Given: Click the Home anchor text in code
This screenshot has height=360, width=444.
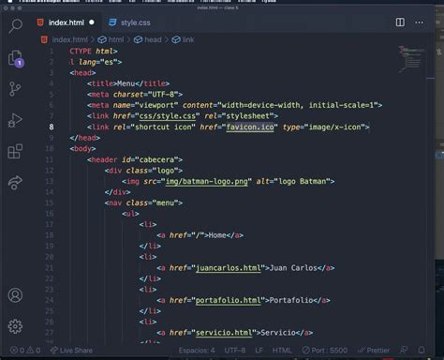Looking at the screenshot, I should pyautogui.click(x=217, y=235).
